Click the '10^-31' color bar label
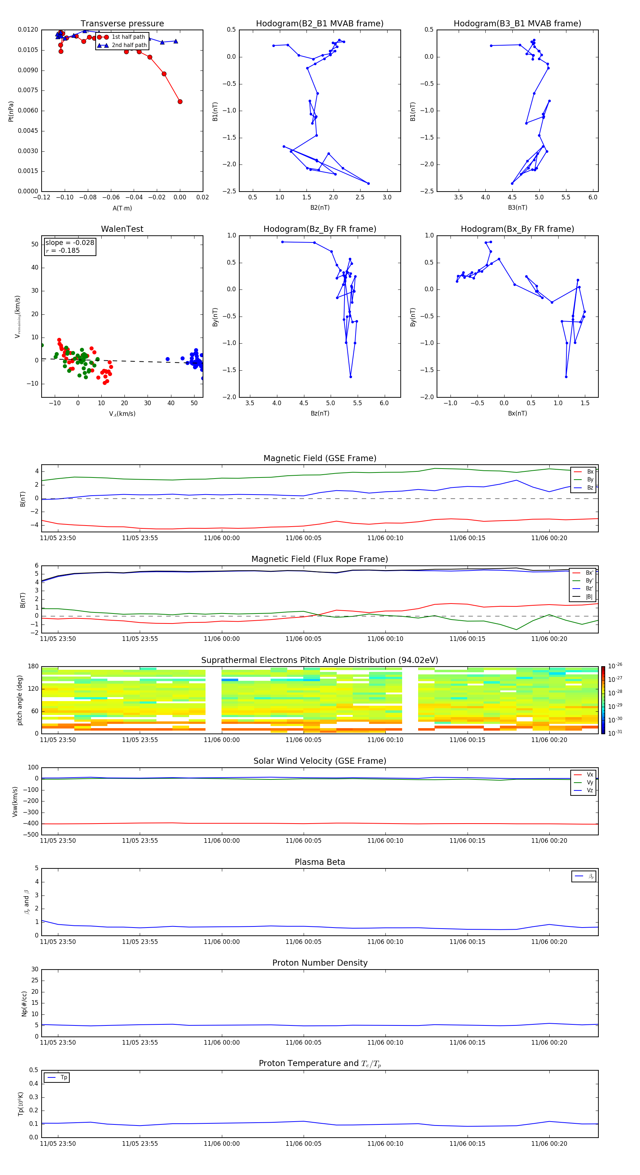This screenshot has width=640, height=1175. pos(615,733)
